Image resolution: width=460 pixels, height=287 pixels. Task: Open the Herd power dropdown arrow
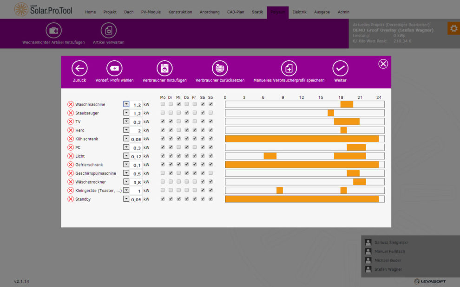pos(126,130)
